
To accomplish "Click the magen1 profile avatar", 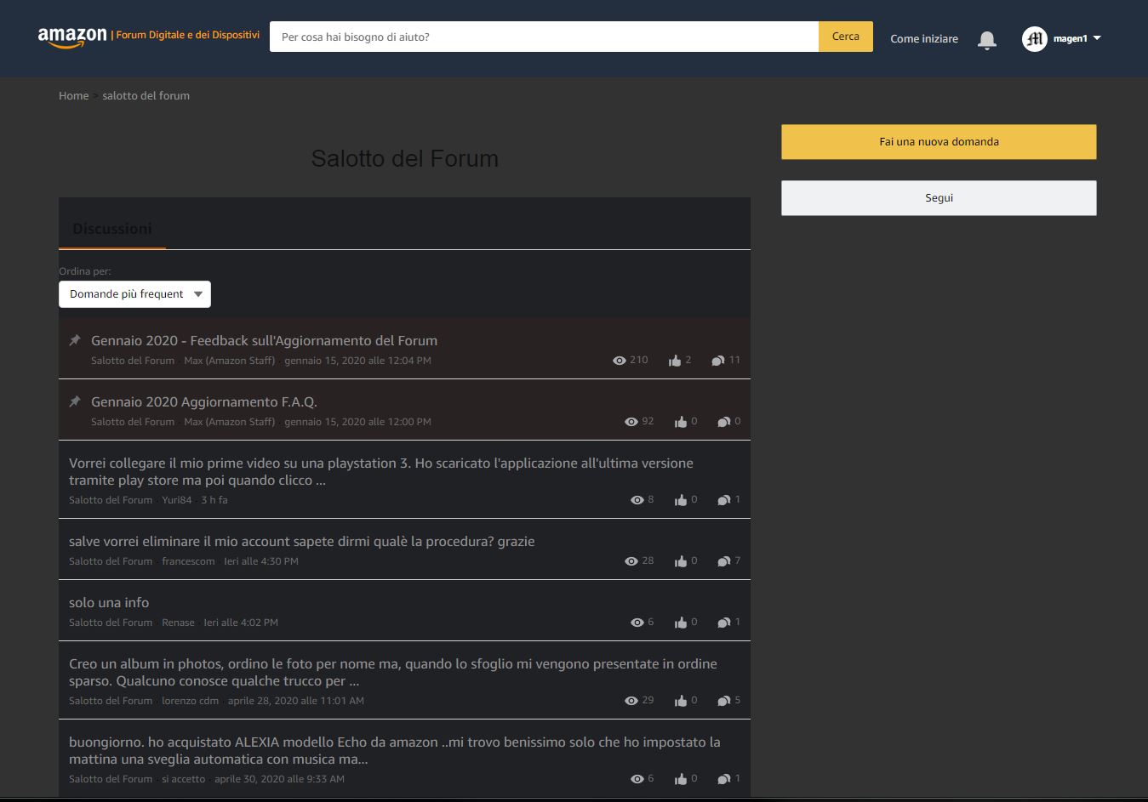I will point(1033,38).
